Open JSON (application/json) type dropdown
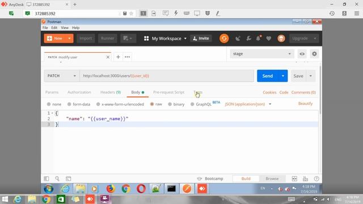Viewport: 363px width, 204px height. coord(248,104)
